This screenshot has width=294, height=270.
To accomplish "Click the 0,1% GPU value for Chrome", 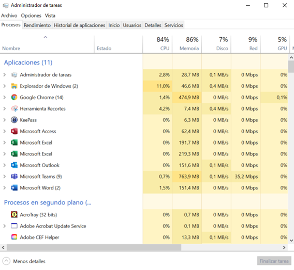I will [282, 98].
